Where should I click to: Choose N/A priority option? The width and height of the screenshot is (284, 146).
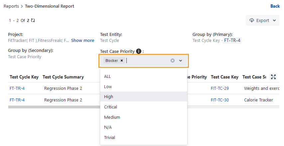[x=108, y=127]
